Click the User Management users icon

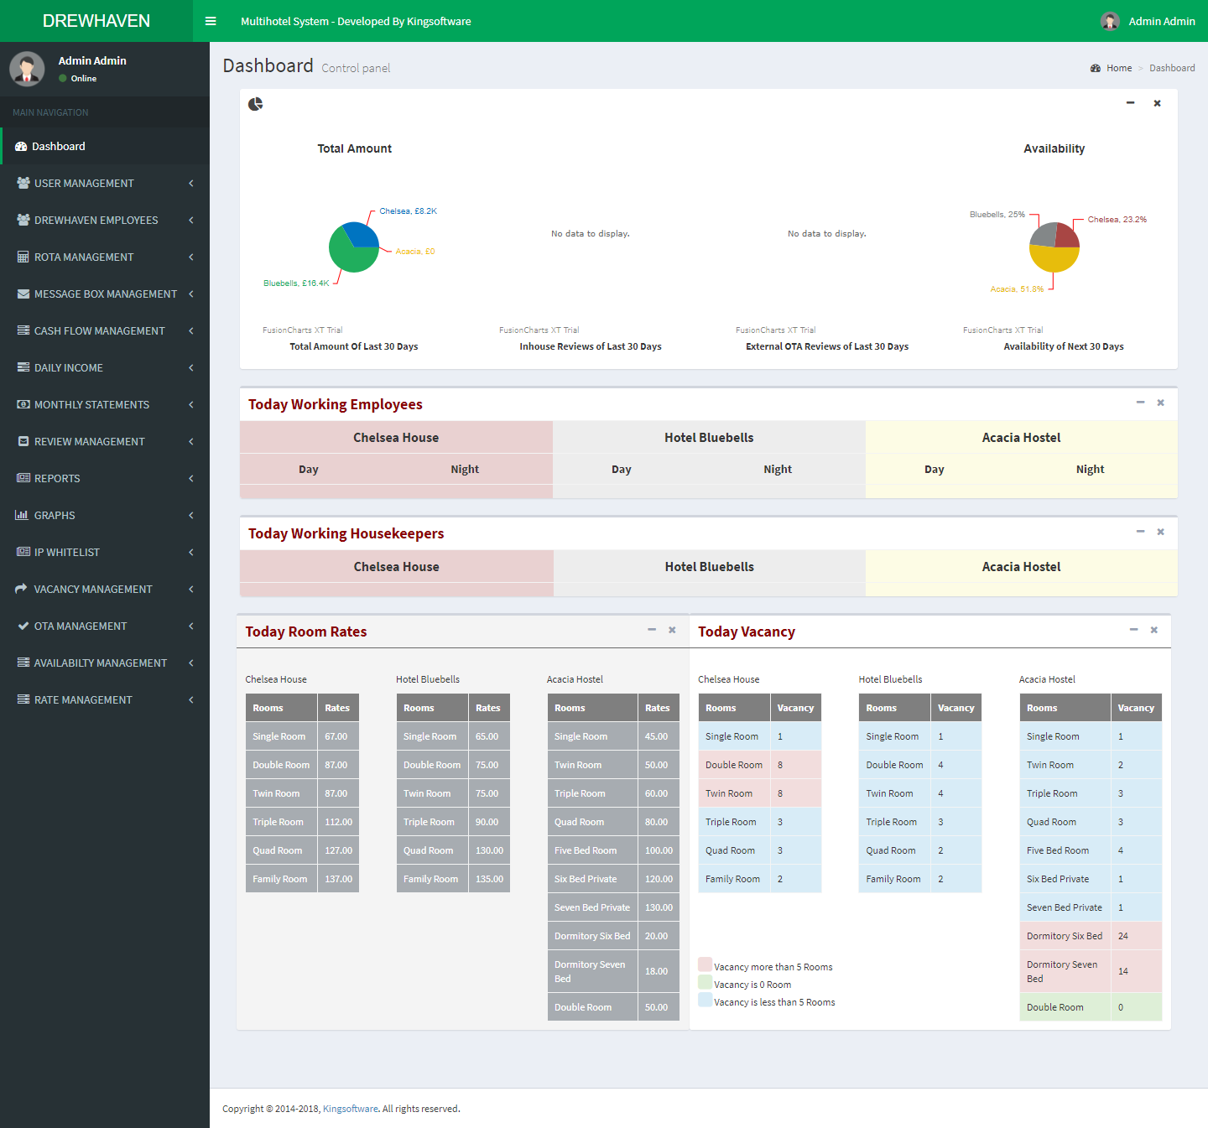pos(23,183)
